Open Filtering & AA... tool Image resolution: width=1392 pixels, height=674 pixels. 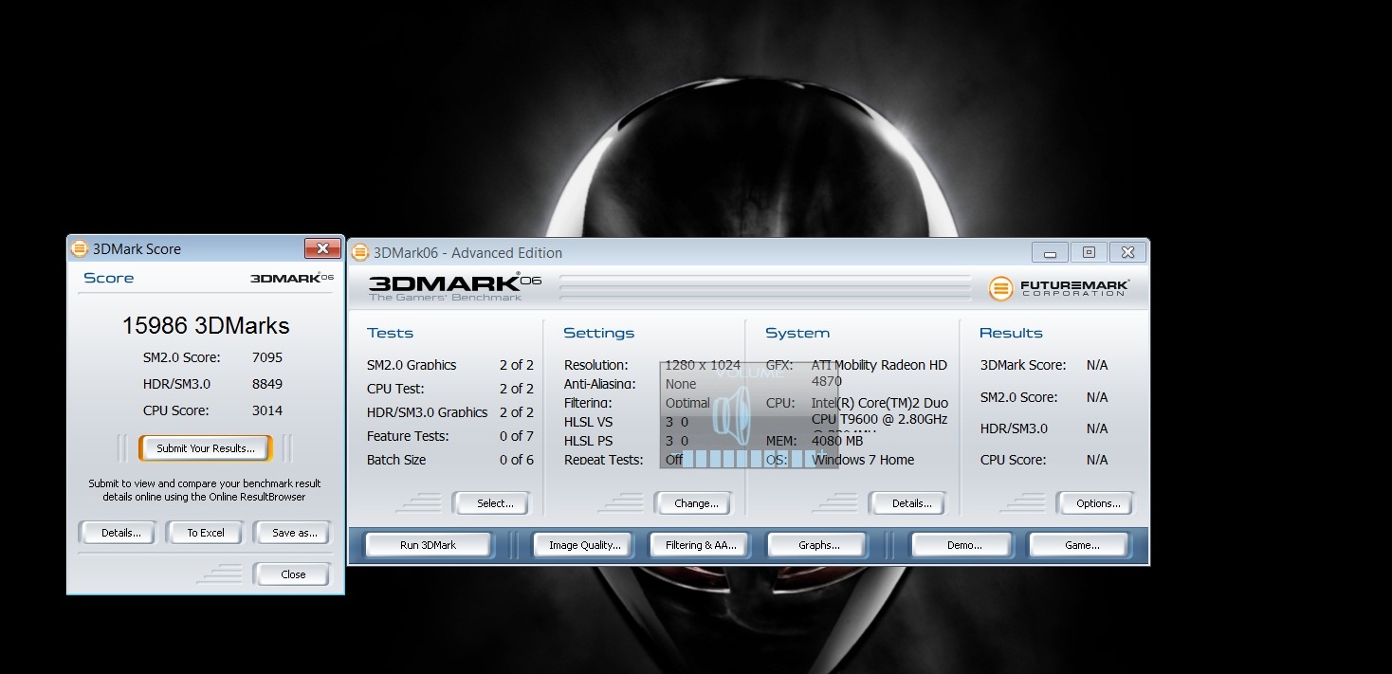701,545
